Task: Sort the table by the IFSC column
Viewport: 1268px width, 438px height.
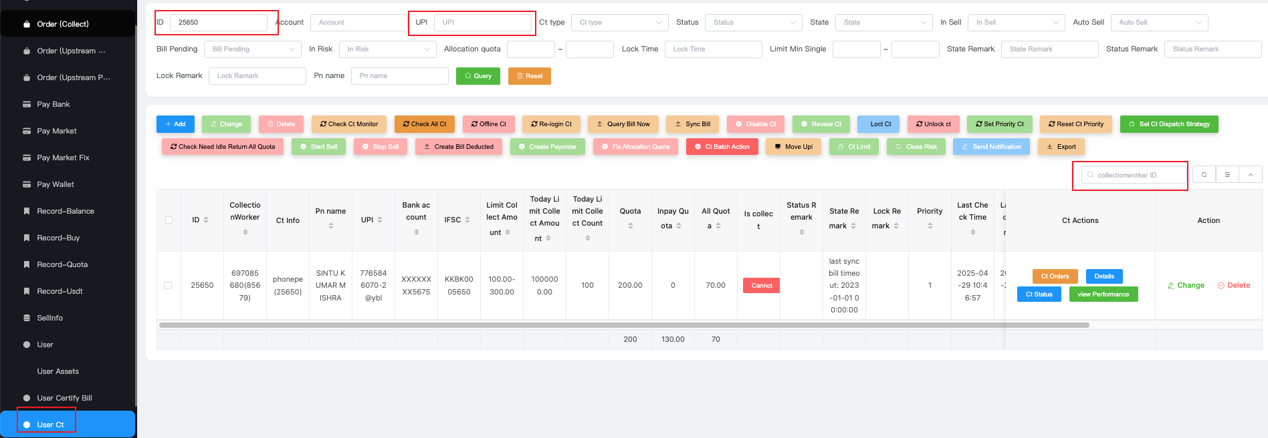Action: coord(467,220)
